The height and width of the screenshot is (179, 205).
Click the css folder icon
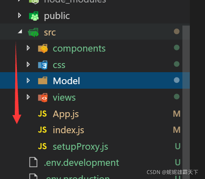(x=43, y=65)
